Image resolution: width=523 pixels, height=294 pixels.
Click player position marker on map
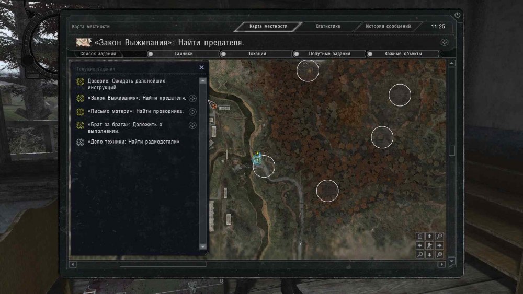click(257, 160)
